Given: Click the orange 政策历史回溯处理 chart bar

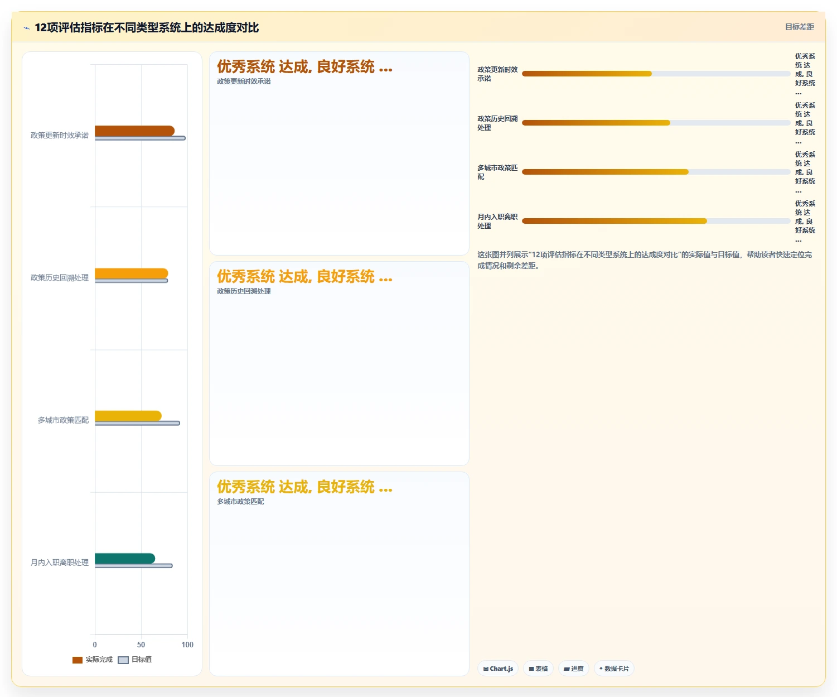Looking at the screenshot, I should point(131,273).
